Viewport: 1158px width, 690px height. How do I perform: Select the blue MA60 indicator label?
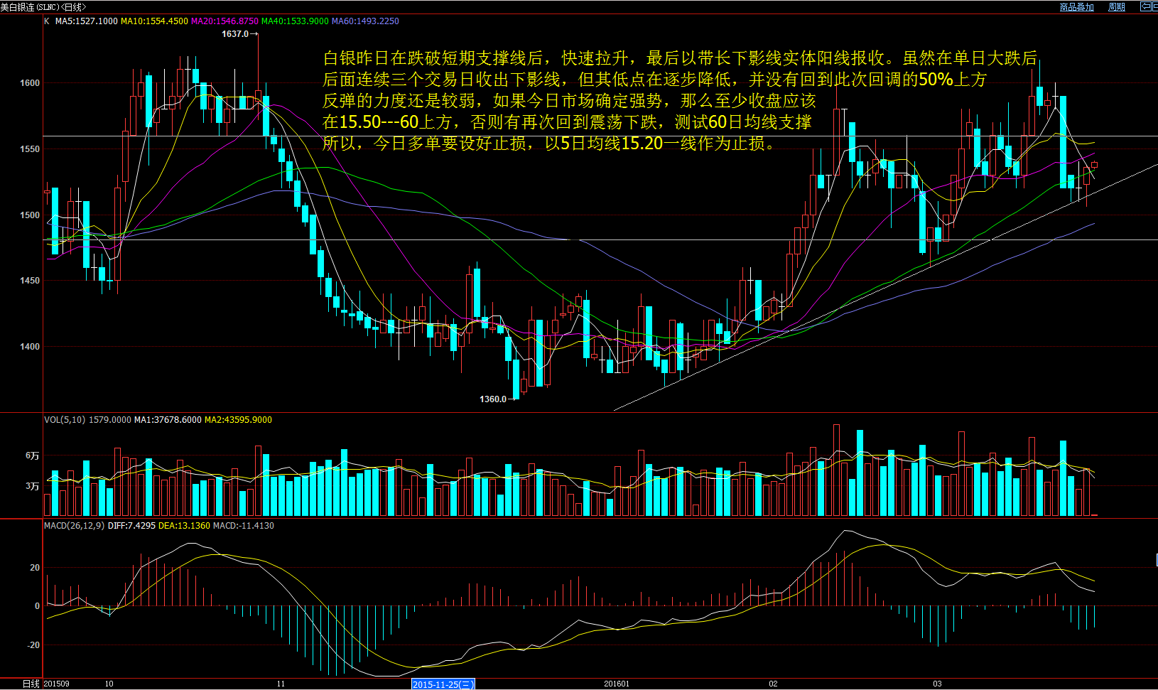365,21
